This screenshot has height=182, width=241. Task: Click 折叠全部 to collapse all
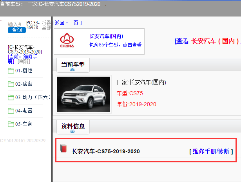(46, 25)
